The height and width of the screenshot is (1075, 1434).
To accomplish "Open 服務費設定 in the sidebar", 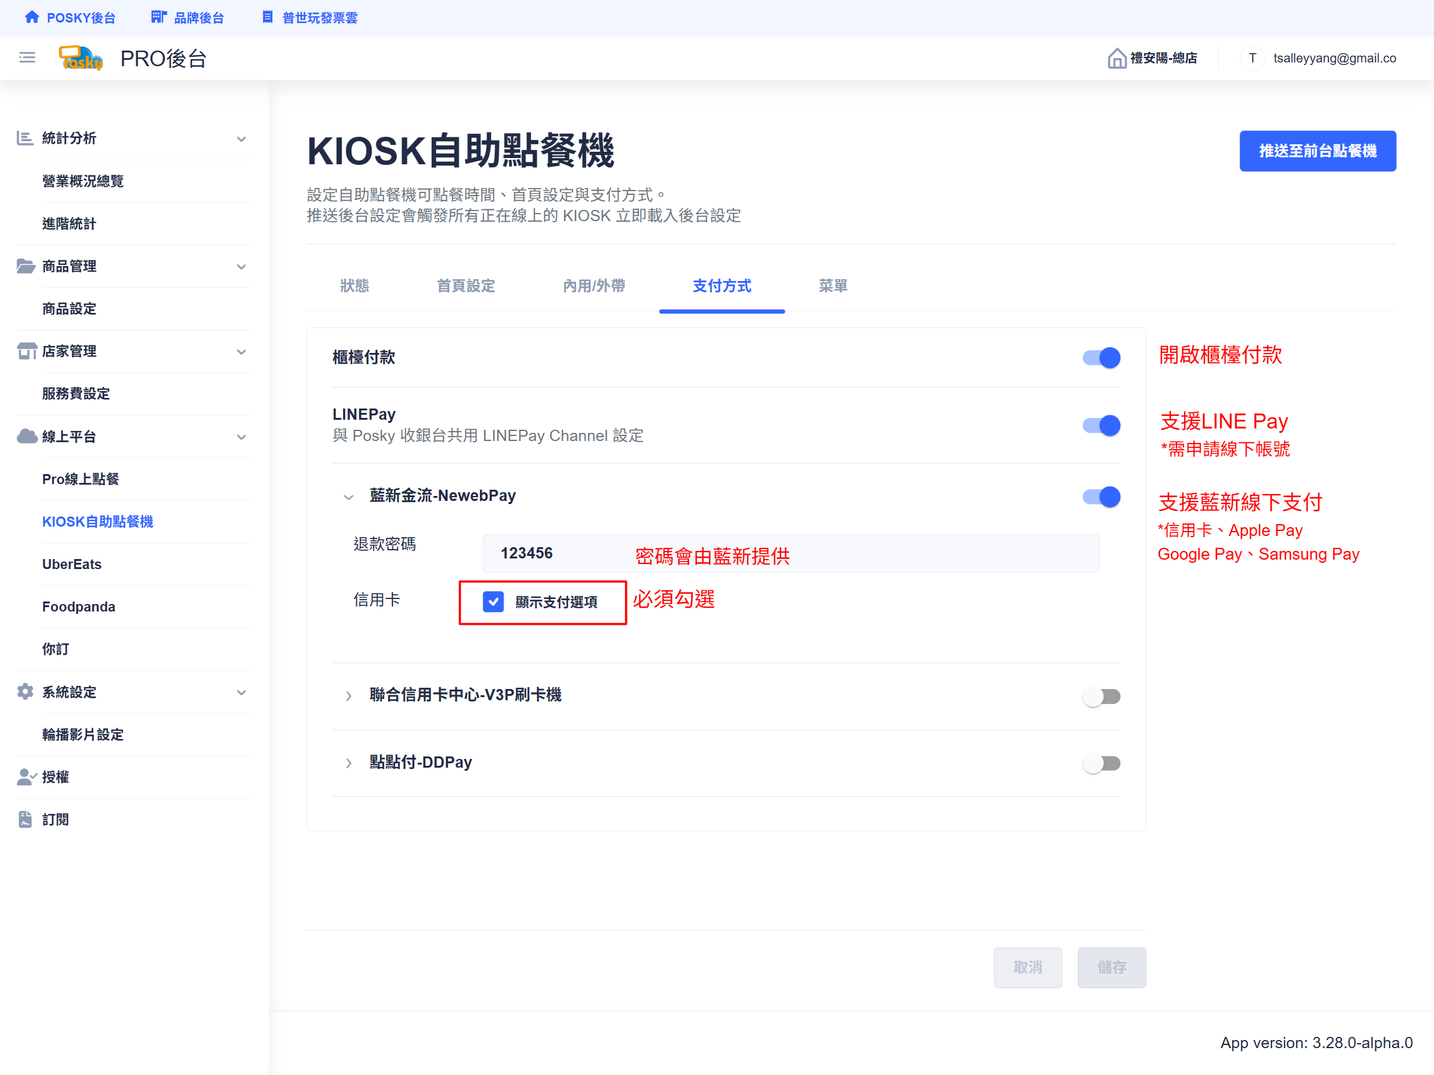I will coord(76,394).
